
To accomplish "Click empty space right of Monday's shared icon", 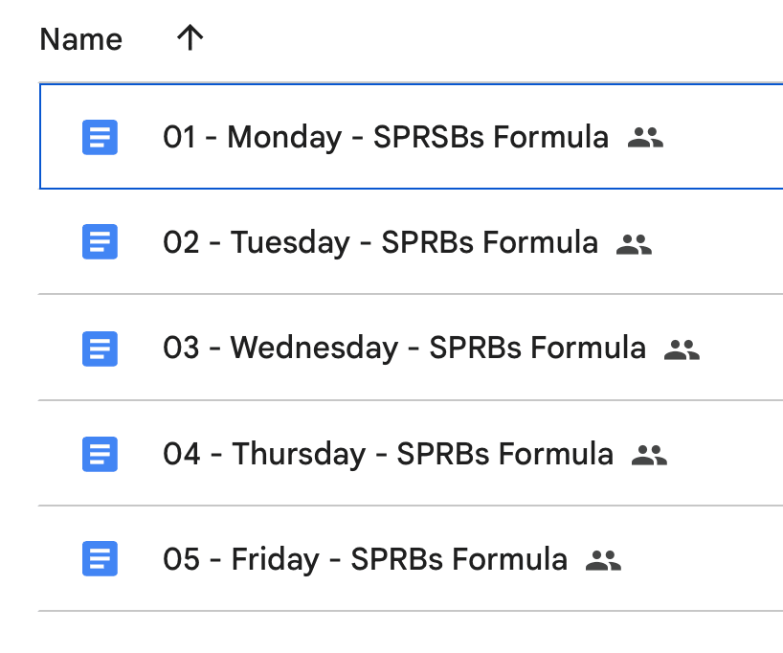I will tap(724, 137).
